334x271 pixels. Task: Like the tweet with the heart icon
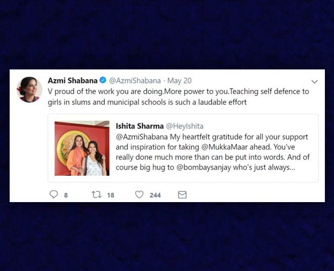139,195
